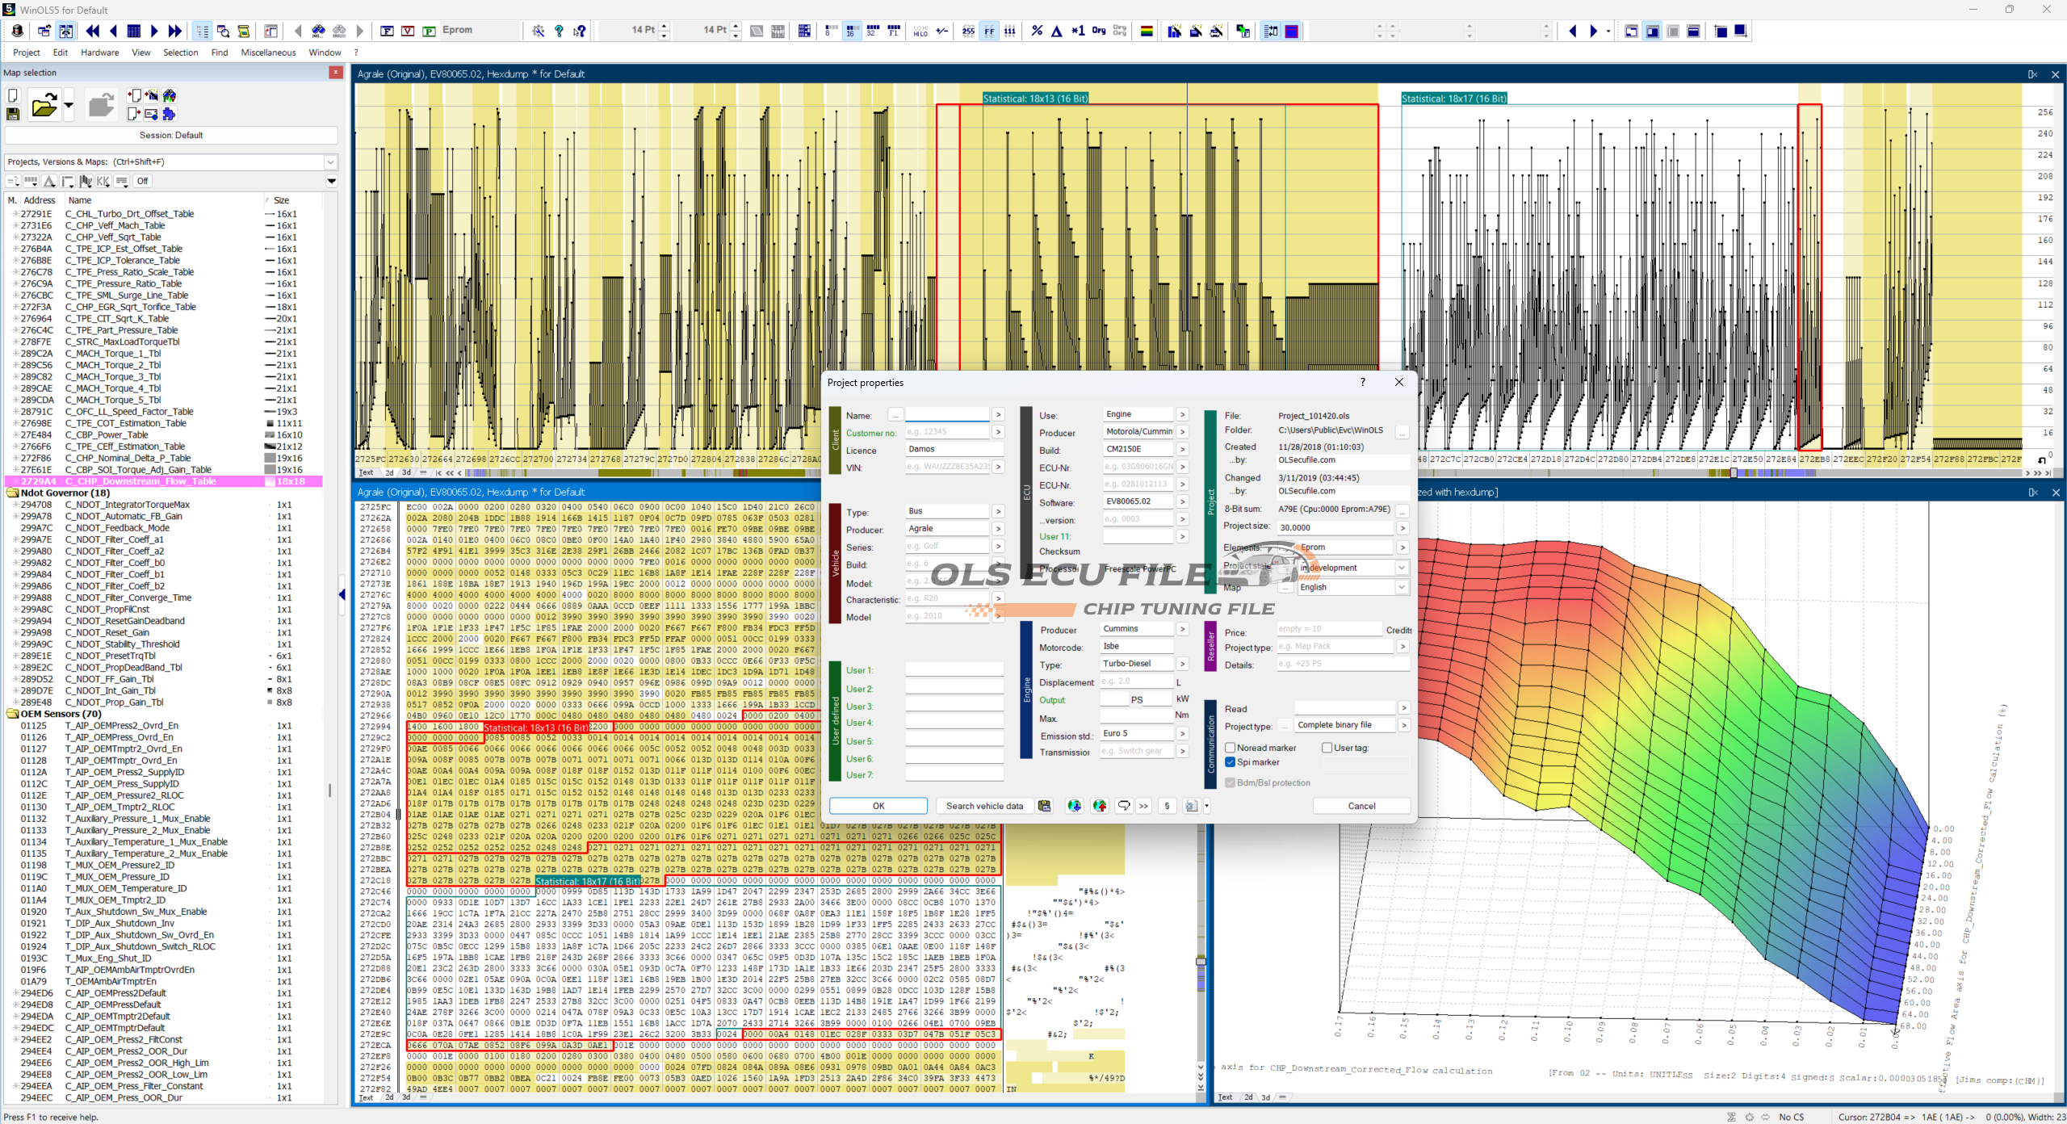Uncheck the Spi marker checkbox
This screenshot has width=2067, height=1124.
tap(1231, 762)
